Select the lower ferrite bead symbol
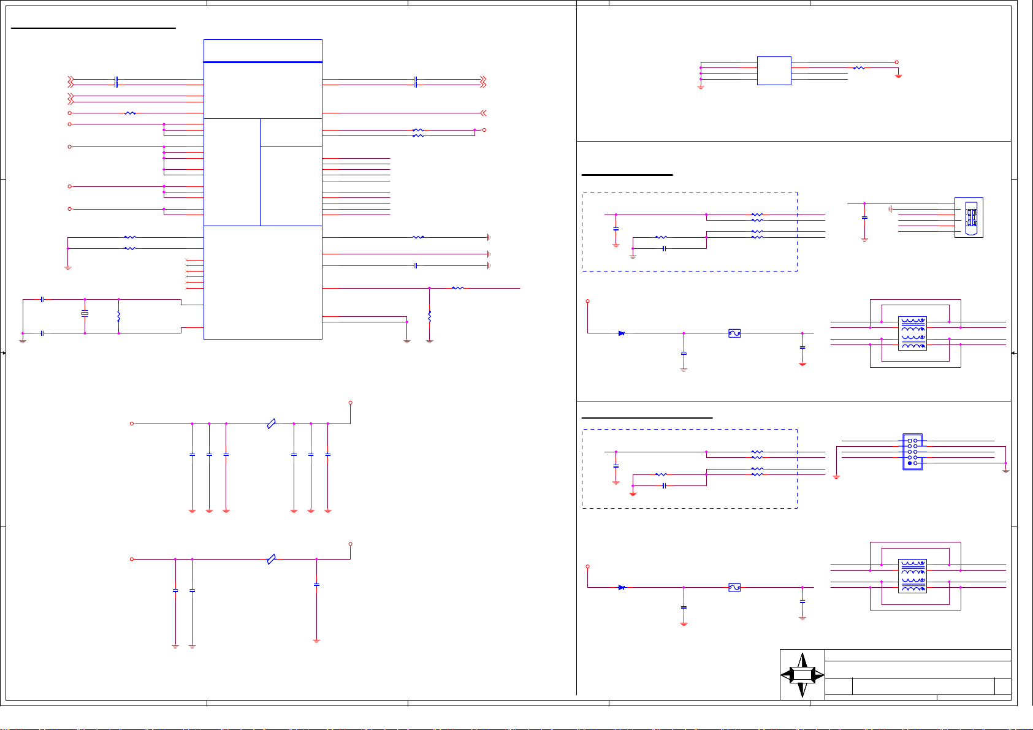The image size is (1033, 730). [x=272, y=559]
